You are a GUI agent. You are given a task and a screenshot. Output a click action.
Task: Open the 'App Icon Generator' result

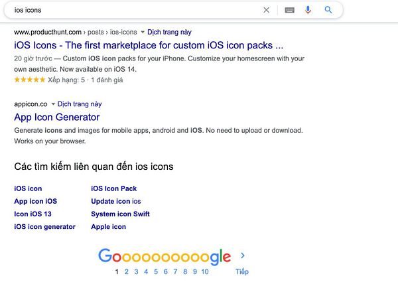(57, 117)
